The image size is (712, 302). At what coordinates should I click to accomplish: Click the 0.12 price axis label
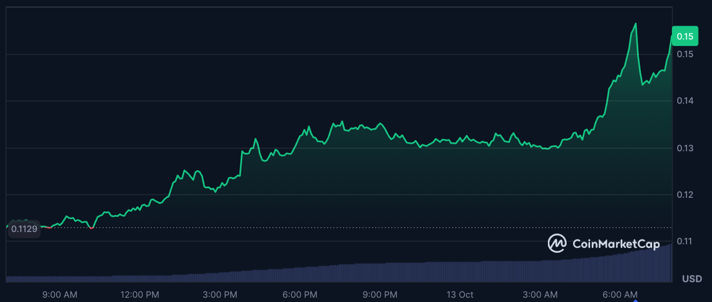tap(685, 195)
